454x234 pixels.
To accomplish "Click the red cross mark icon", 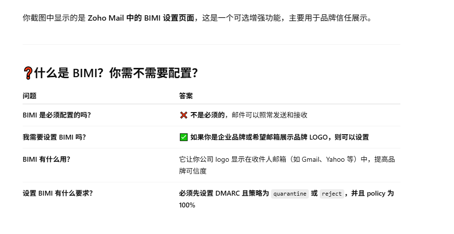I will coord(183,115).
